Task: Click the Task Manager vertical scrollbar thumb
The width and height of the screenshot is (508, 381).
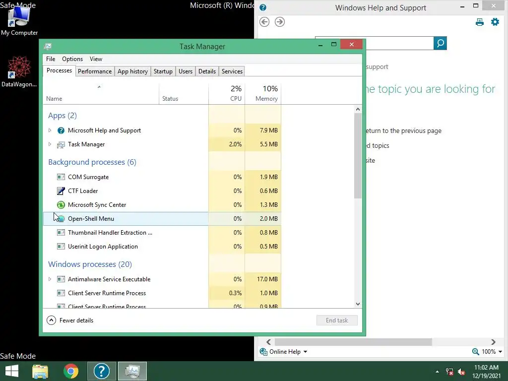Action: (358, 155)
